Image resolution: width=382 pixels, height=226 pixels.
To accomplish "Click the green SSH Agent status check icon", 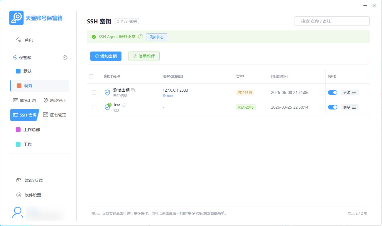I will coord(94,37).
